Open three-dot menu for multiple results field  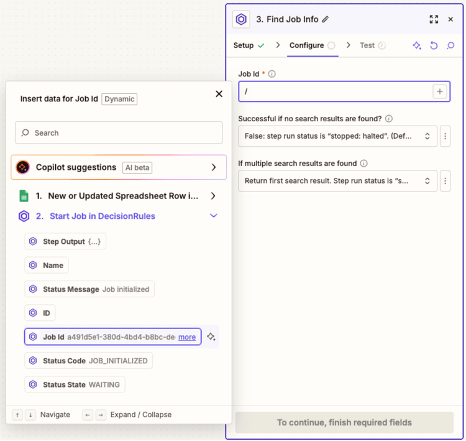pyautogui.click(x=445, y=181)
